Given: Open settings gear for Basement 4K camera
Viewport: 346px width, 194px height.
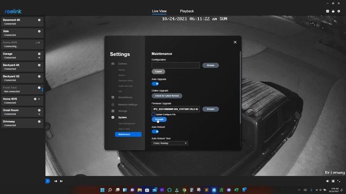Looking at the screenshot, I should pos(39,20).
